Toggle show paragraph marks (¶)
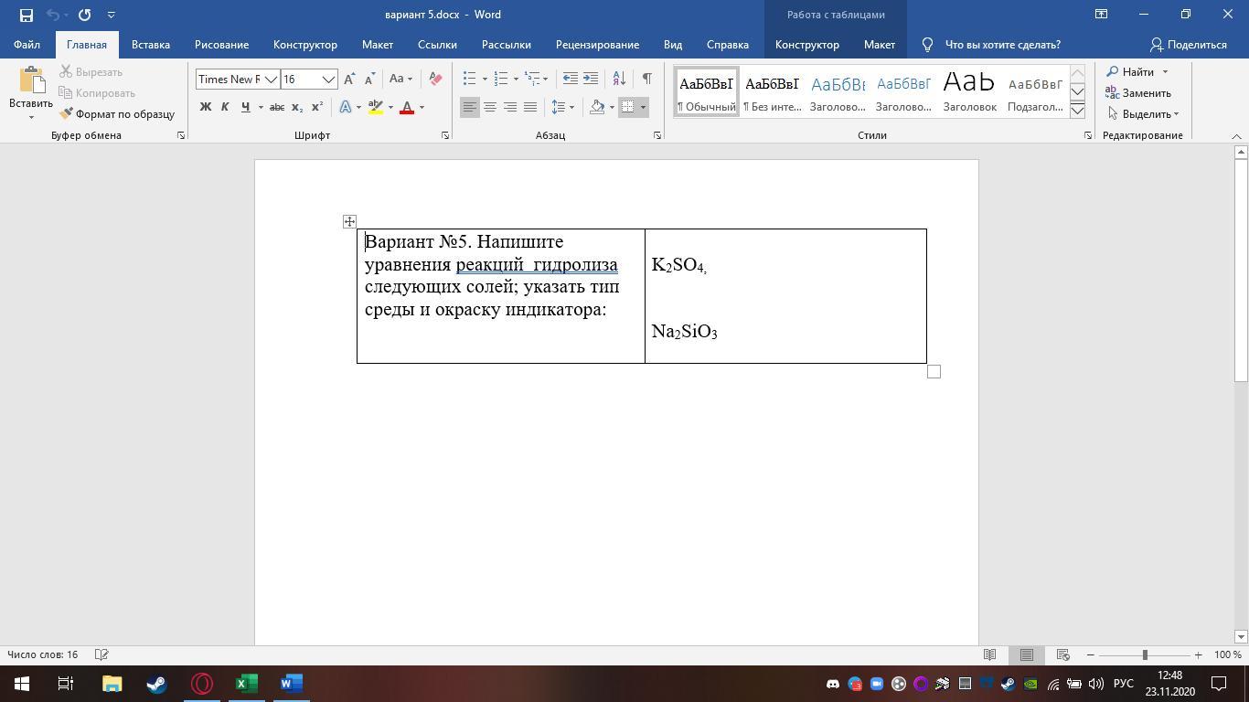This screenshot has height=702, width=1249. [646, 80]
